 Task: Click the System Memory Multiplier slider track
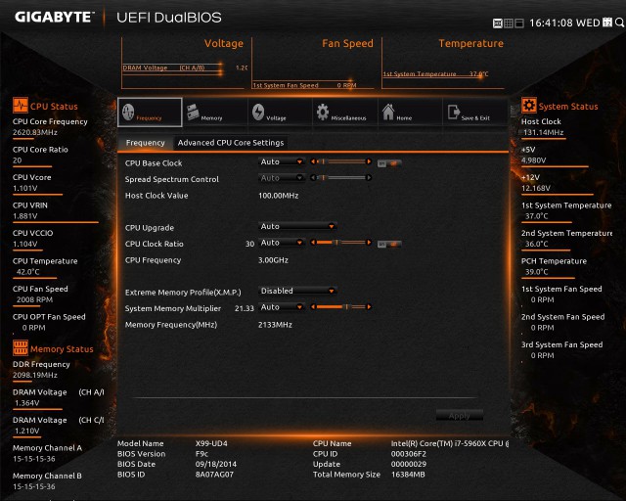coord(341,307)
